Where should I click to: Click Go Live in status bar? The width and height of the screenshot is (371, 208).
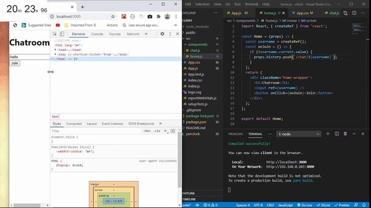[x=305, y=205]
